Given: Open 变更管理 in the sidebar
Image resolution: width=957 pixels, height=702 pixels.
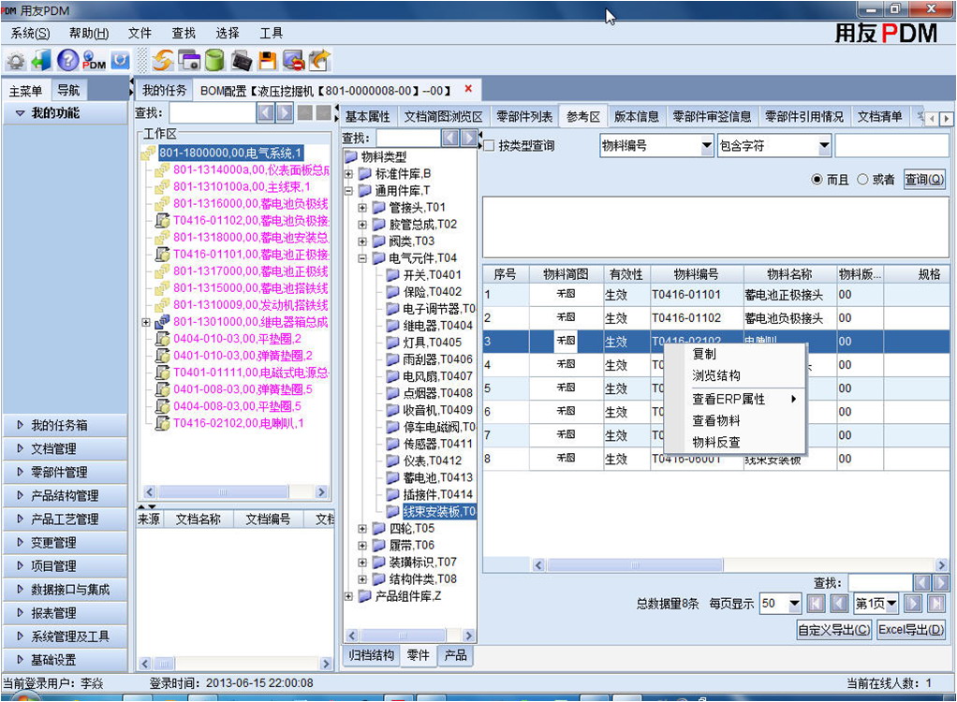Looking at the screenshot, I should (65, 542).
